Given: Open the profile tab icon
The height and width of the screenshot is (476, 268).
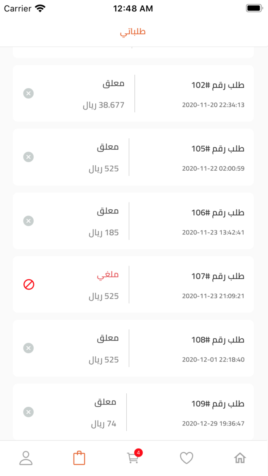Looking at the screenshot, I should [x=26, y=457].
